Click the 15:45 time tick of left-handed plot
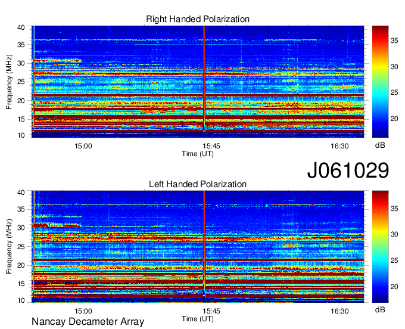Viewport: 405px width, 329px height. click(x=211, y=311)
